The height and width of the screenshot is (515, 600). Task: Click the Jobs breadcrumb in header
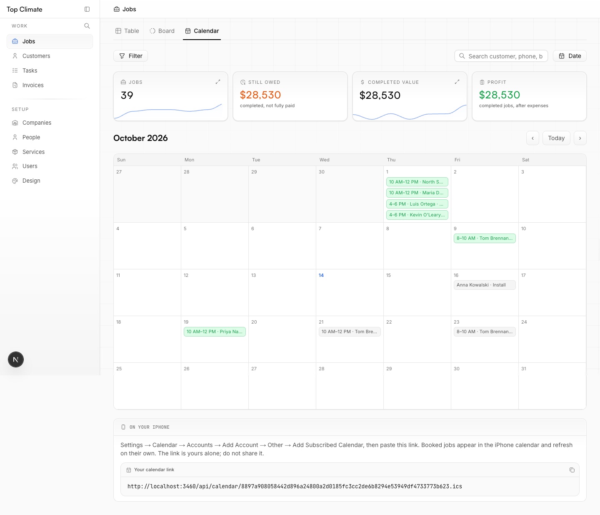125,9
